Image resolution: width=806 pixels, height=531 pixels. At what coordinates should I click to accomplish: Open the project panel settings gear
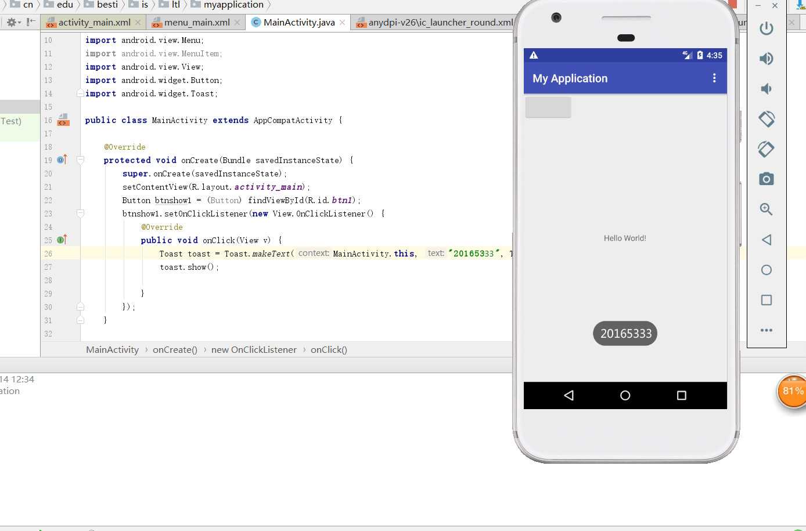13,22
